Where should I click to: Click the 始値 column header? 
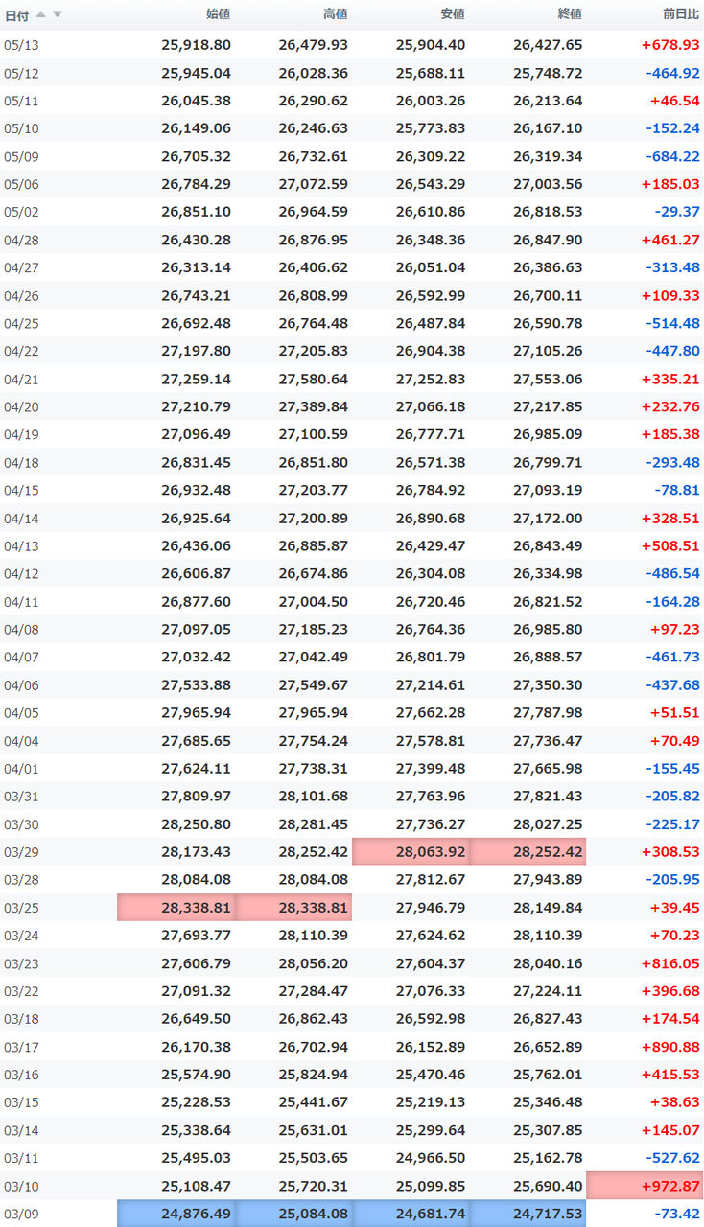(218, 15)
